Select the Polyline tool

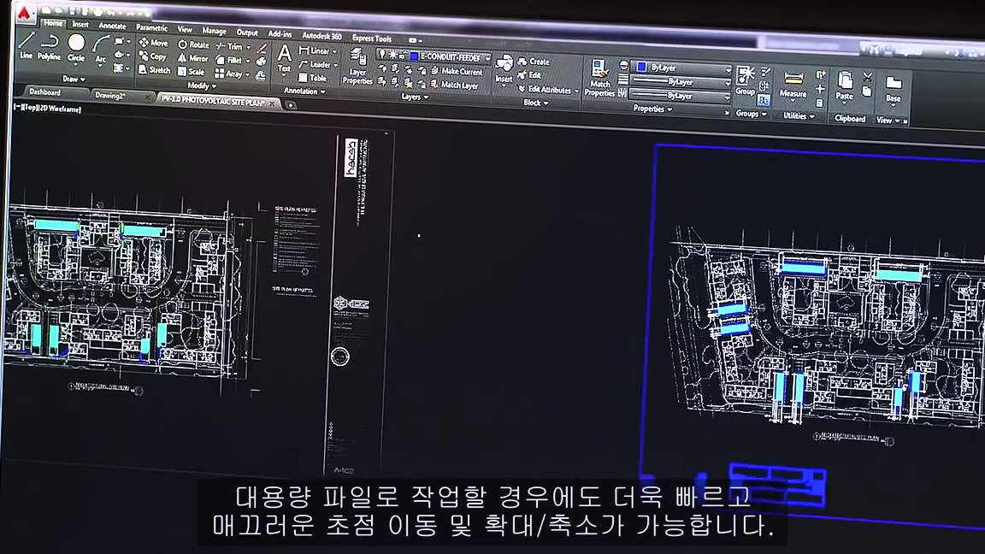point(49,47)
